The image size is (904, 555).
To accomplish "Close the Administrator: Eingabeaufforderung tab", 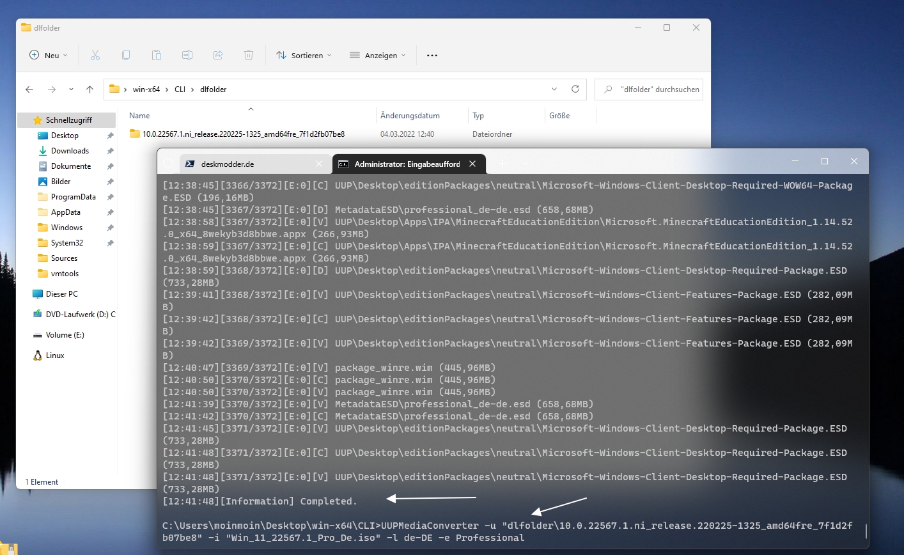I will tap(472, 164).
